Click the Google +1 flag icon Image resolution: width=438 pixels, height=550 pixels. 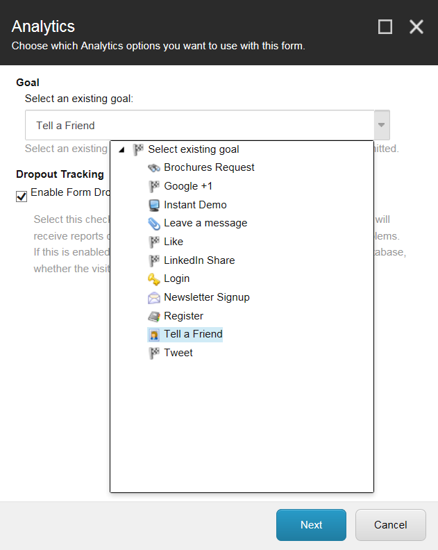[154, 186]
